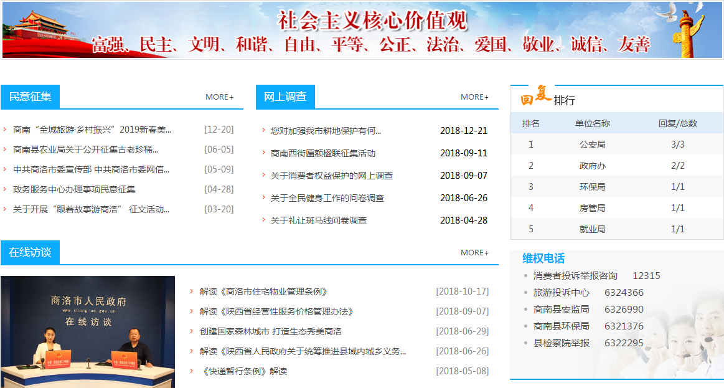The width and height of the screenshot is (724, 388).
Task: Click phone number 6321376
Action: click(624, 326)
